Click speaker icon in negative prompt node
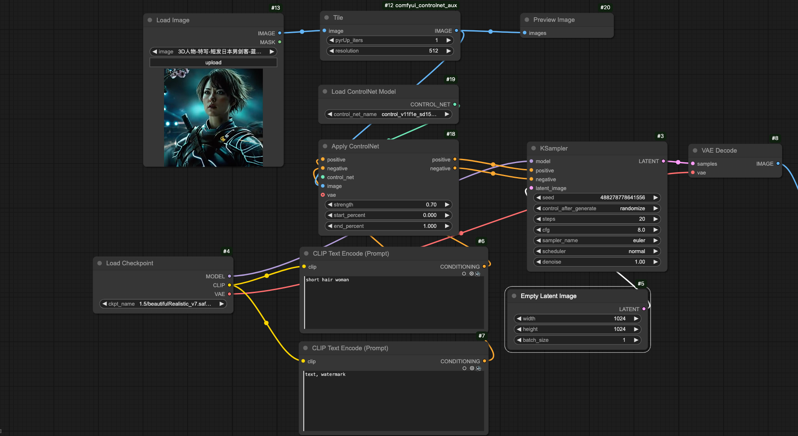 pyautogui.click(x=478, y=368)
